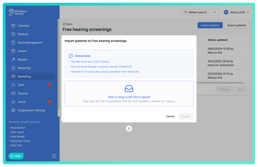Click the Marketing envelope icon
This screenshot has width=258, height=167.
point(13,76)
